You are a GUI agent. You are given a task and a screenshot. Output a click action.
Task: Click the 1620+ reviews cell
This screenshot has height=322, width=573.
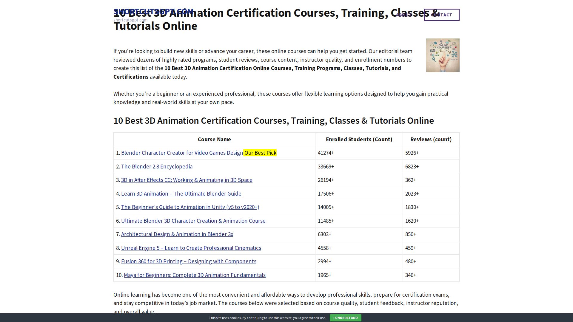click(431, 221)
